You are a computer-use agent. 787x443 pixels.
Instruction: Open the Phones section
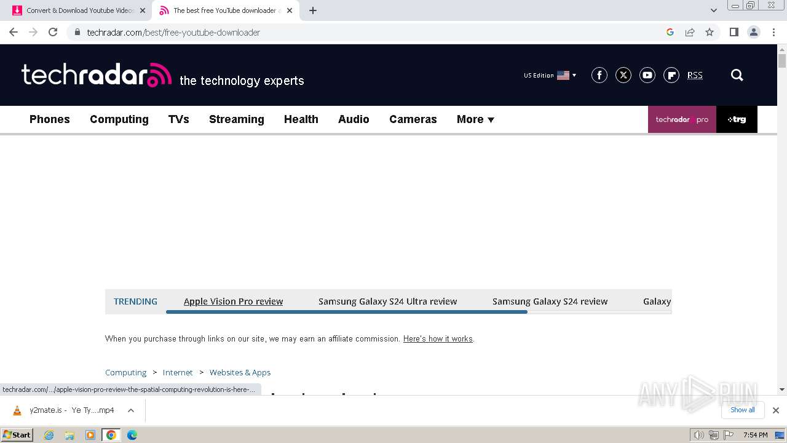(50, 119)
